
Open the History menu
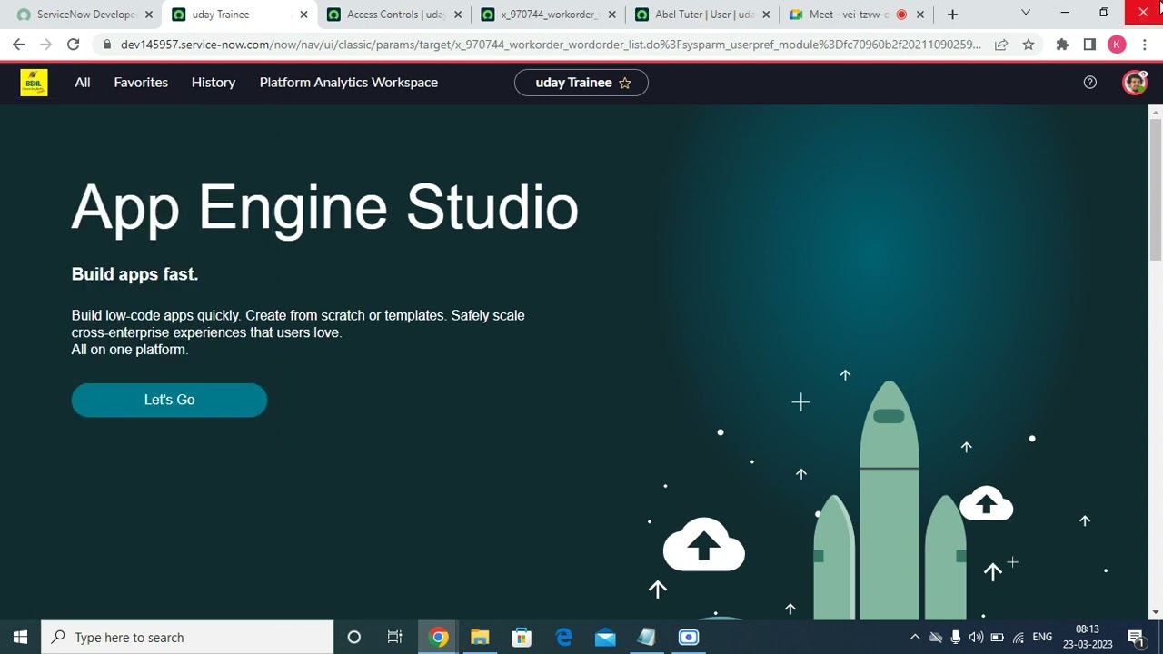(214, 83)
